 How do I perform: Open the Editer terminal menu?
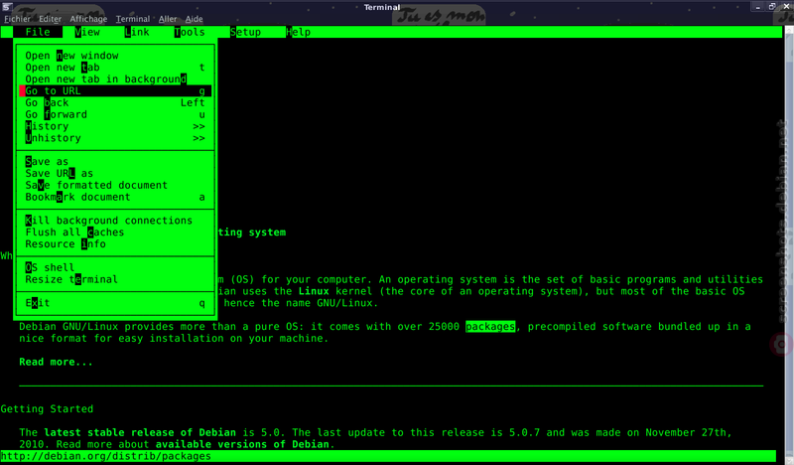point(51,19)
